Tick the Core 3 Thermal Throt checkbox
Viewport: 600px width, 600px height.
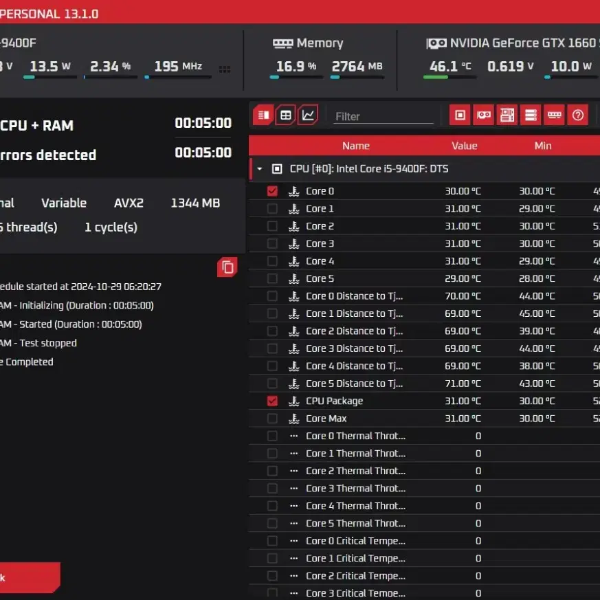tap(272, 489)
